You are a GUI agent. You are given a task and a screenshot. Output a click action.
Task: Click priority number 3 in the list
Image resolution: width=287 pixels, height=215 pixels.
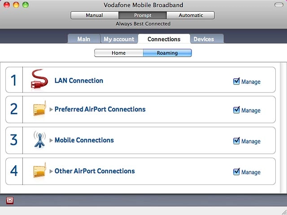point(14,140)
